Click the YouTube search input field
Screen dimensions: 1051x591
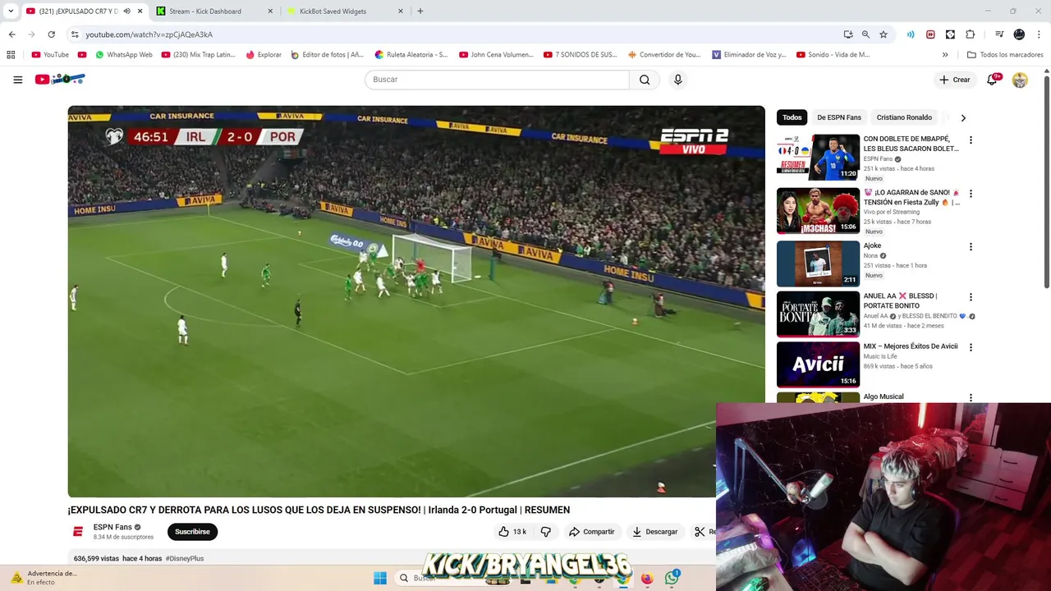pos(497,80)
